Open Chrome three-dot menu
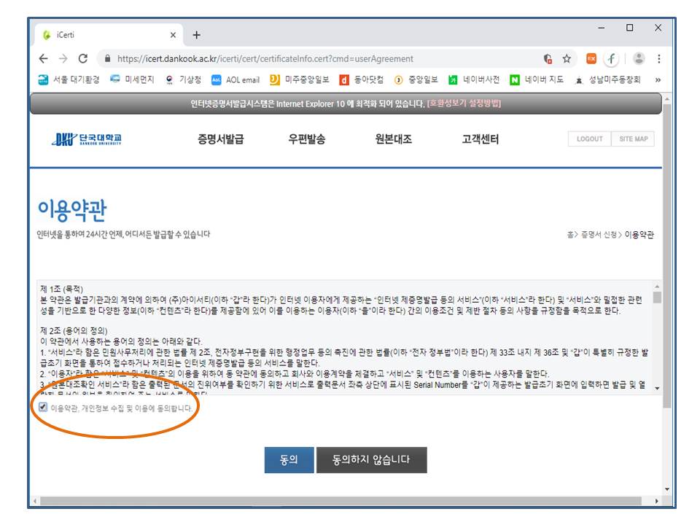The image size is (700, 525). pyautogui.click(x=658, y=59)
